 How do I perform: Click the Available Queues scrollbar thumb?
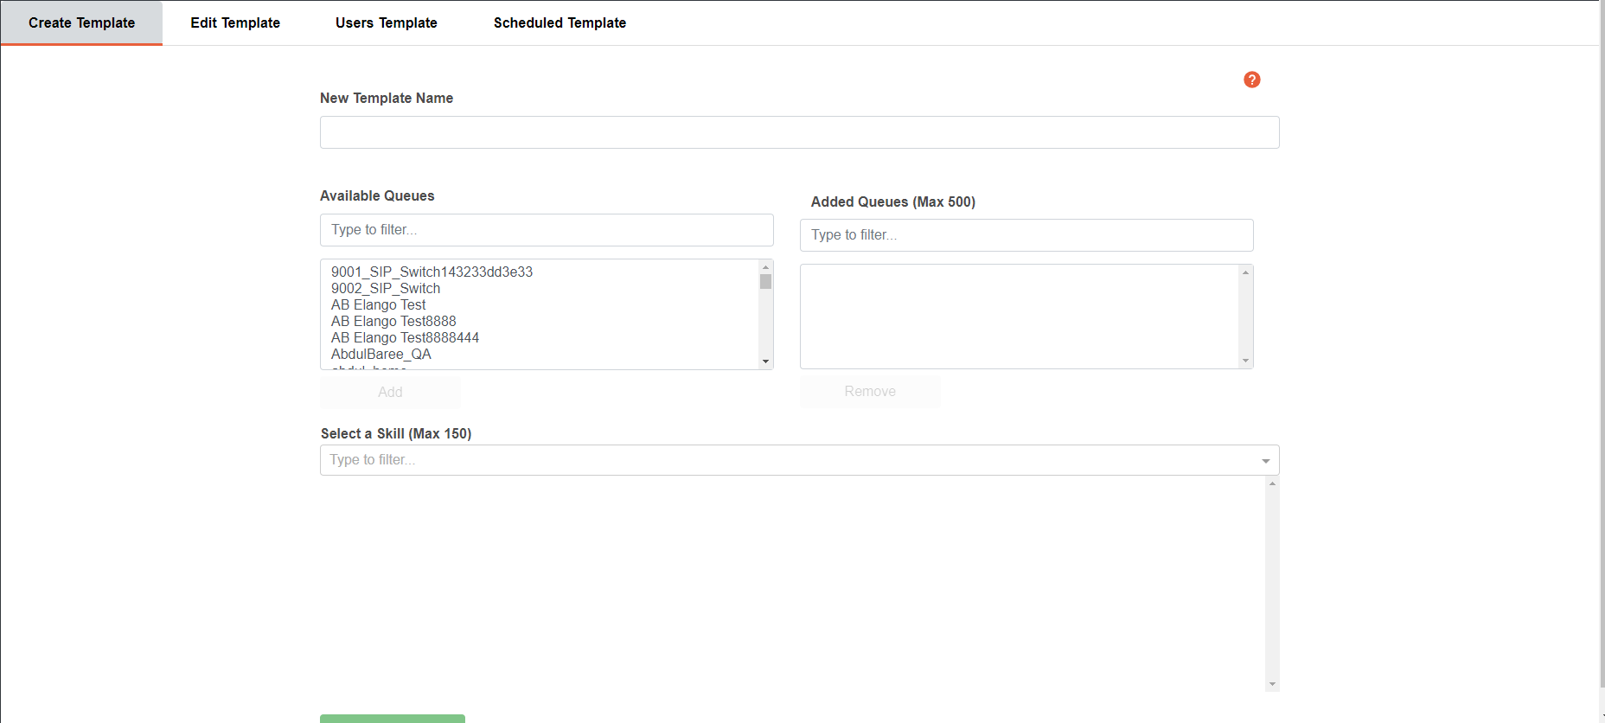[765, 282]
